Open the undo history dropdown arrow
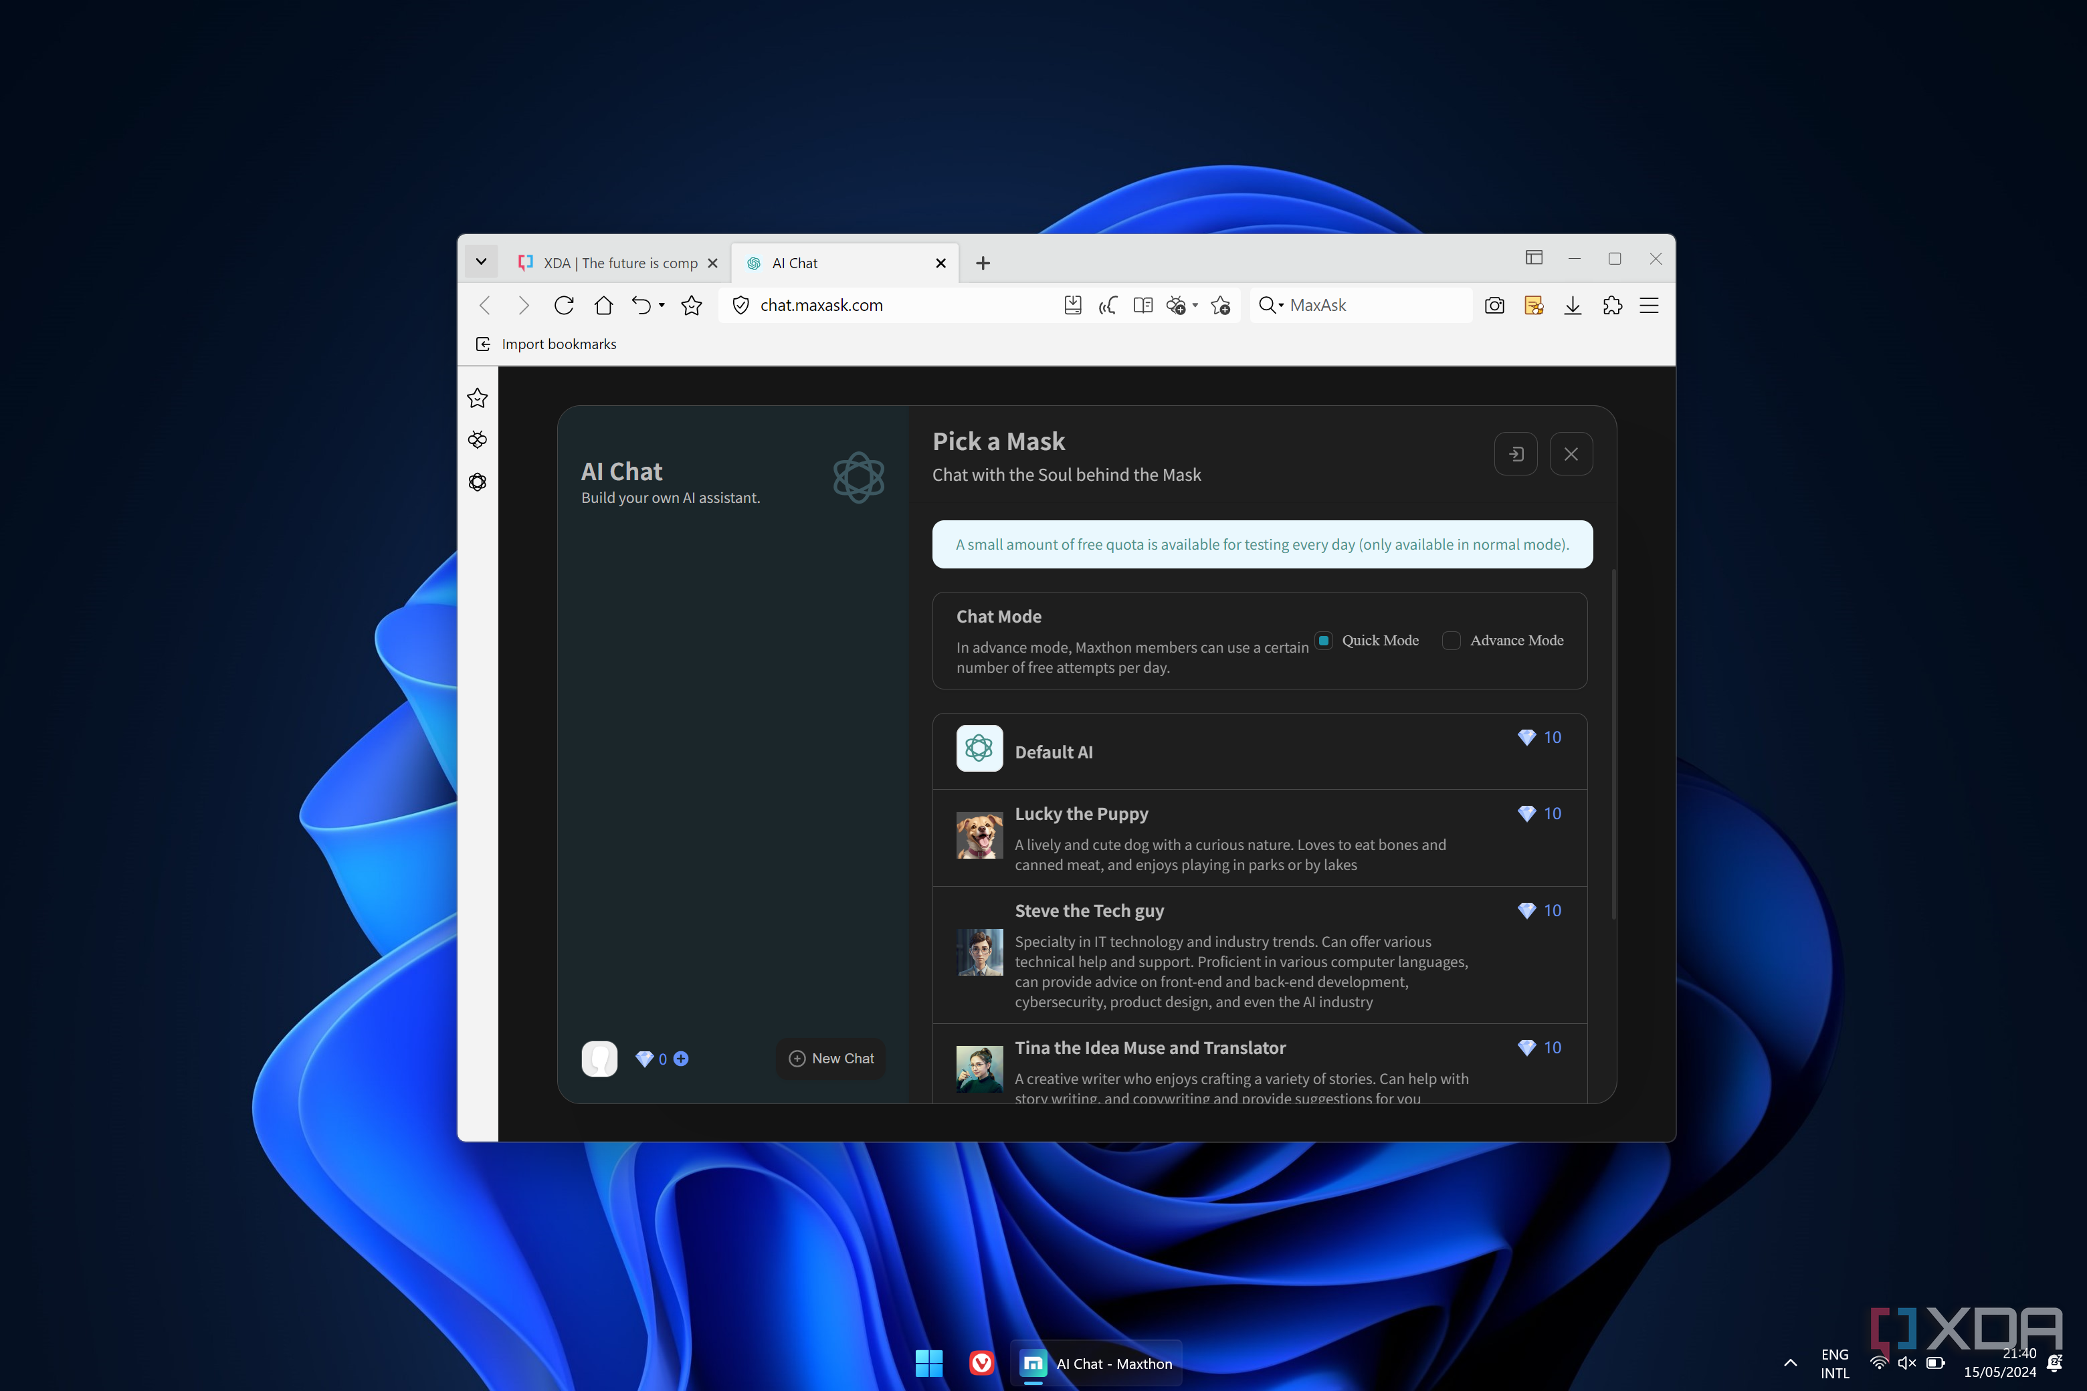This screenshot has height=1391, width=2087. pyautogui.click(x=662, y=305)
